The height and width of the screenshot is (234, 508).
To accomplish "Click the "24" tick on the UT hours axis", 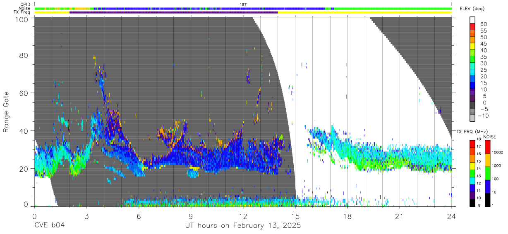I will pyautogui.click(x=451, y=216).
